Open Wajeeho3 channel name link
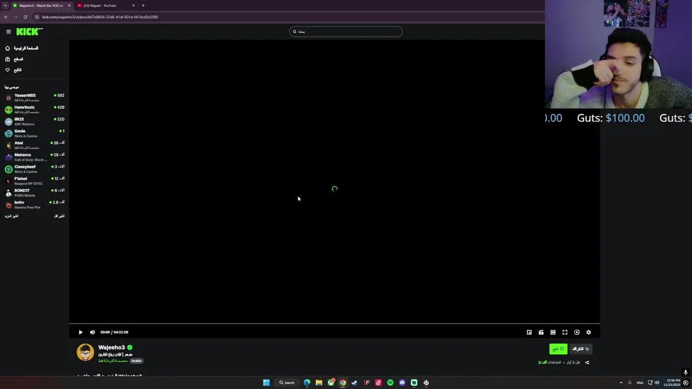Screen dimensions: 692x389 (111, 347)
